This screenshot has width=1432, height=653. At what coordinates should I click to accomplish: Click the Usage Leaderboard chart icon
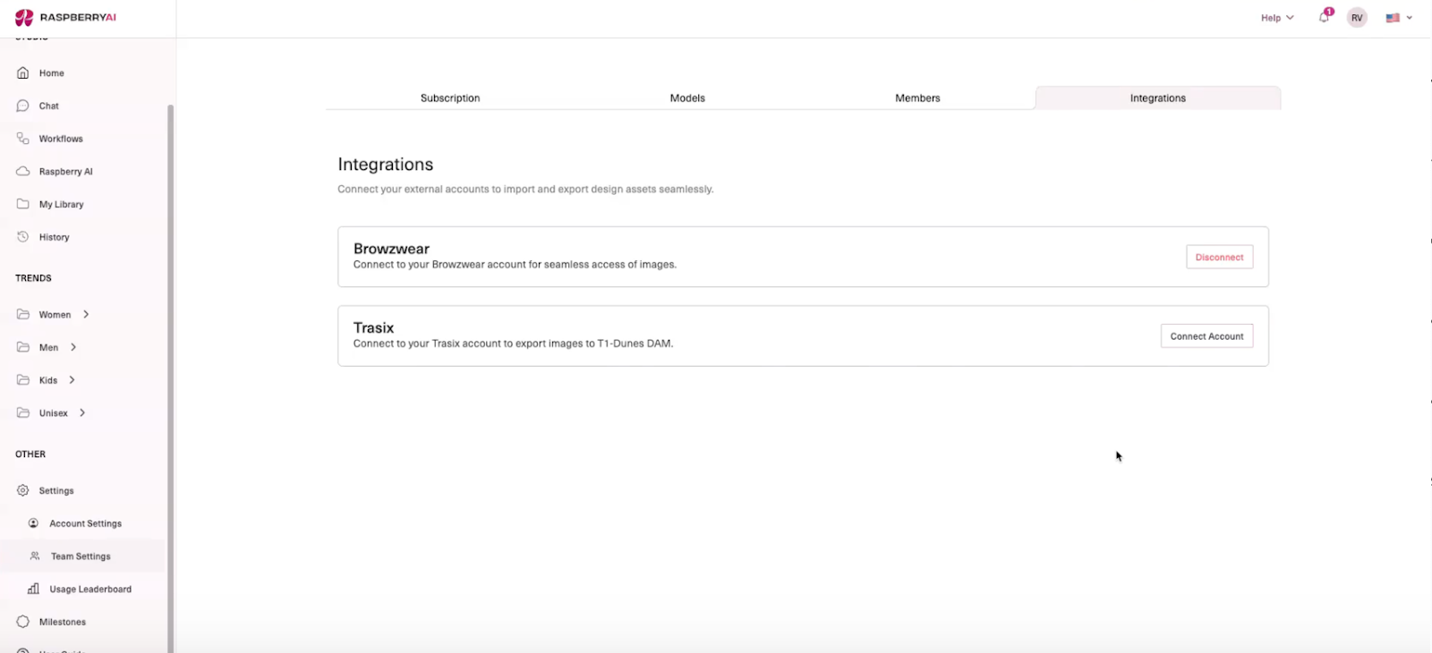coord(33,589)
